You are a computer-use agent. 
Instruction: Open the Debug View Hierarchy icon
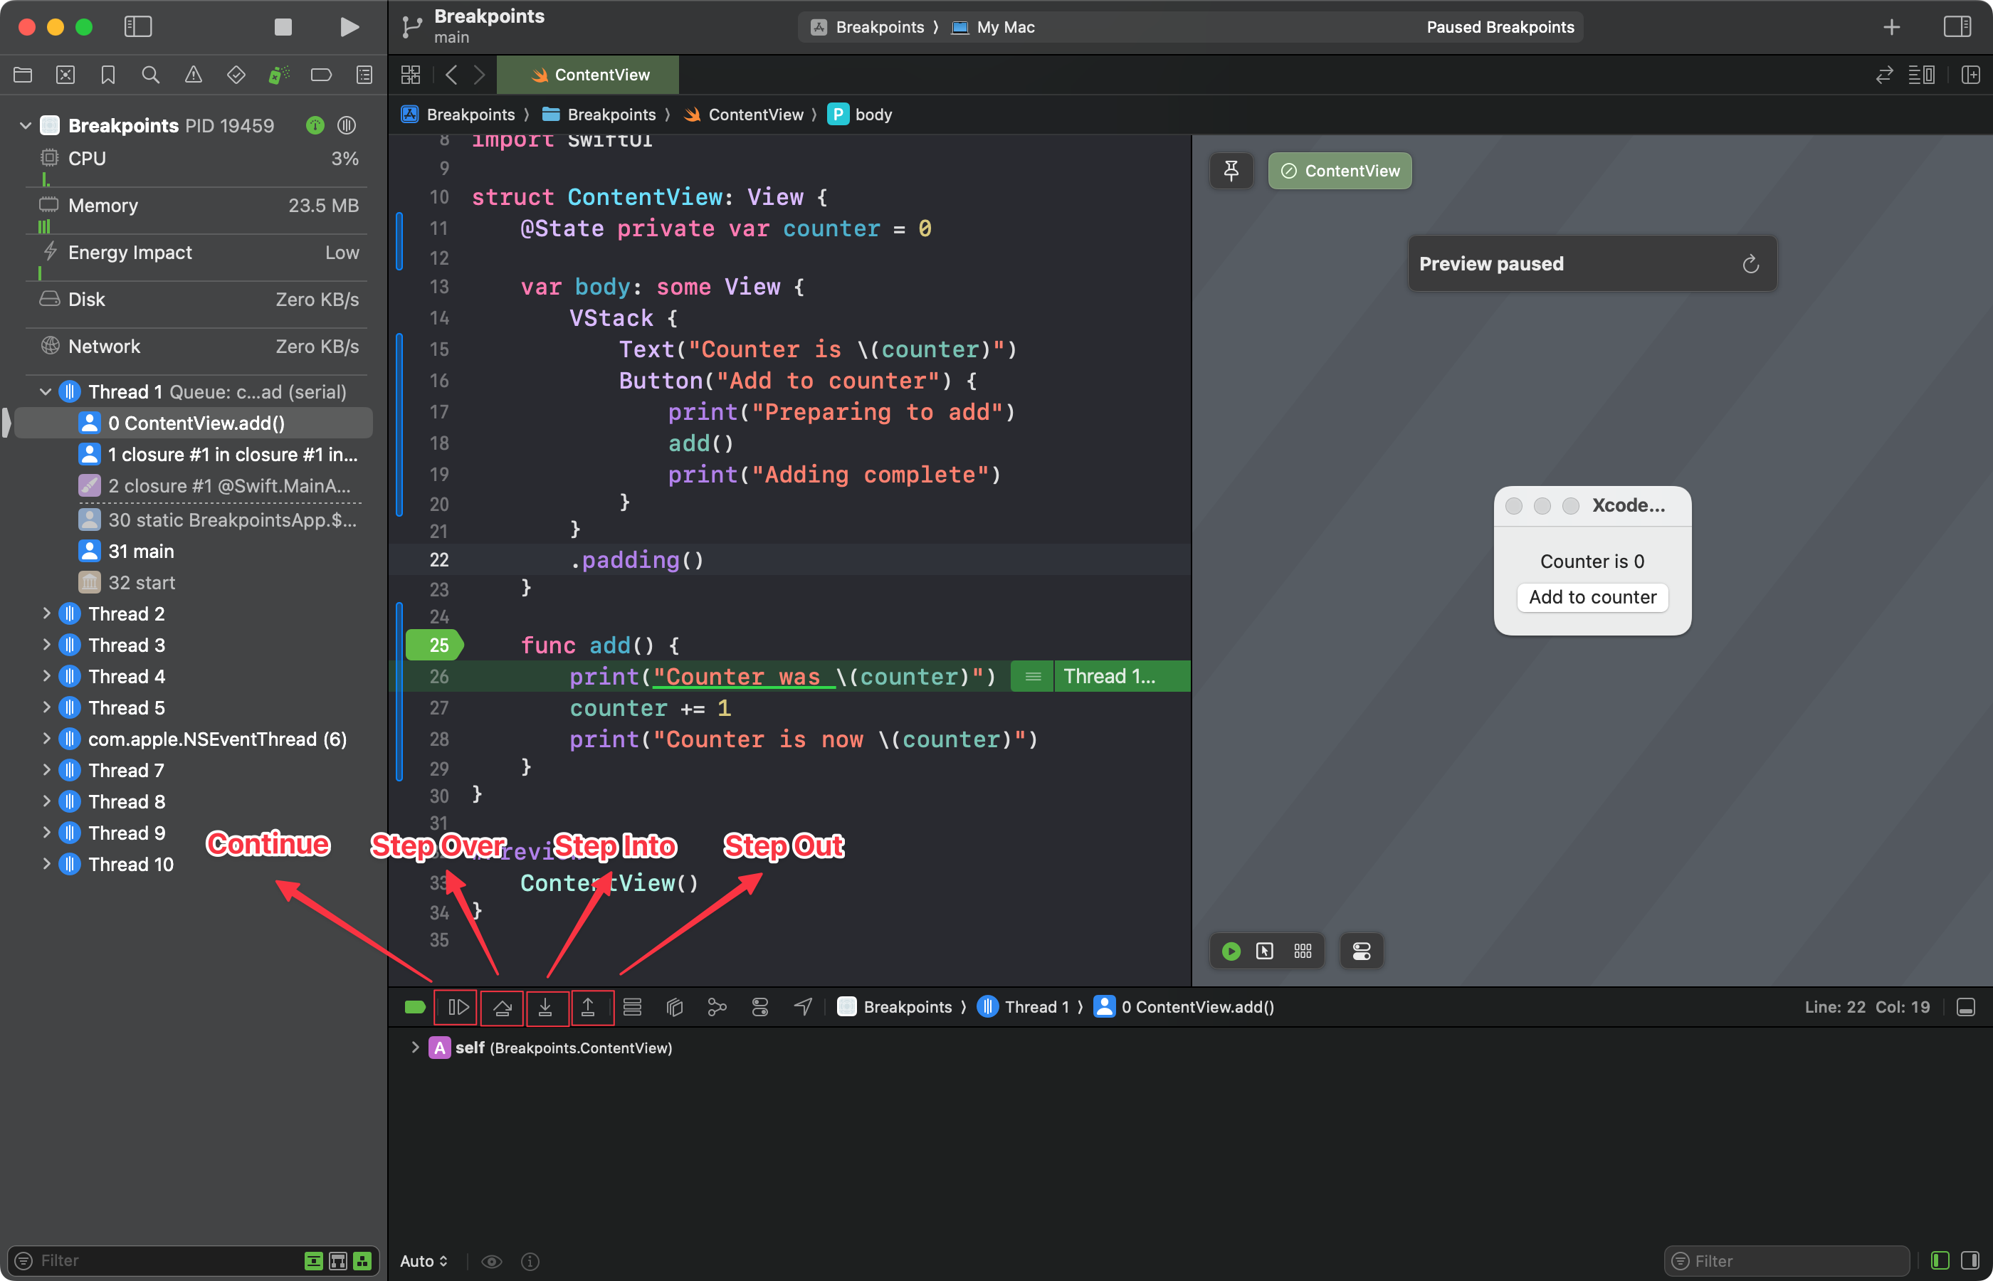coord(675,1007)
